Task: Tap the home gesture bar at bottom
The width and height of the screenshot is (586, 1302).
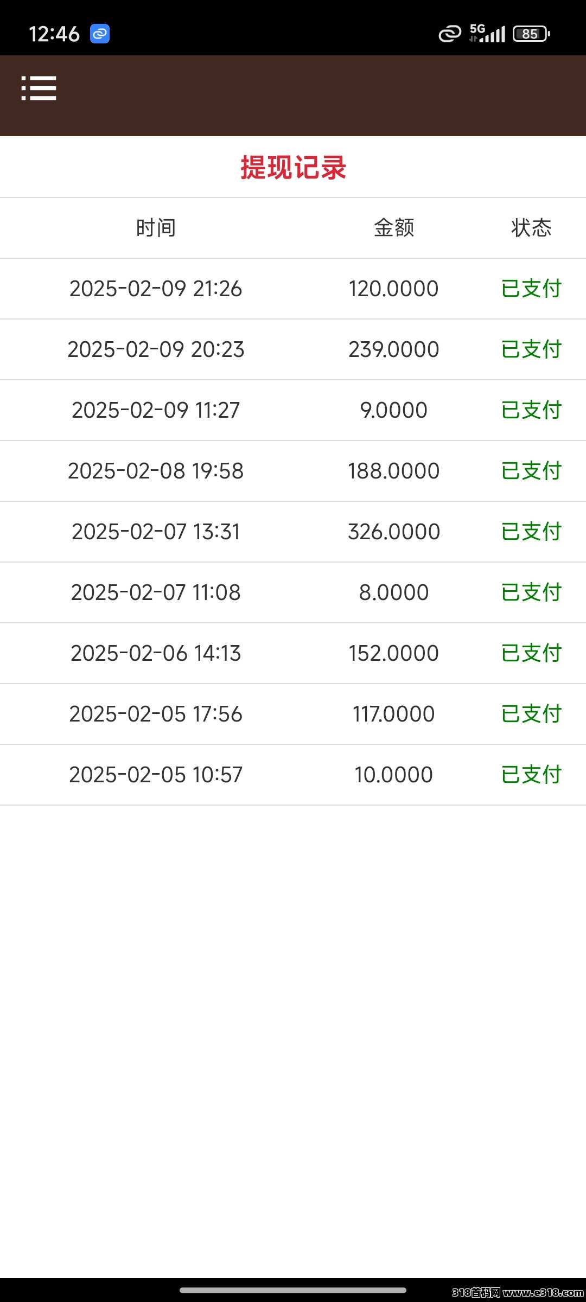Action: pyautogui.click(x=293, y=1290)
